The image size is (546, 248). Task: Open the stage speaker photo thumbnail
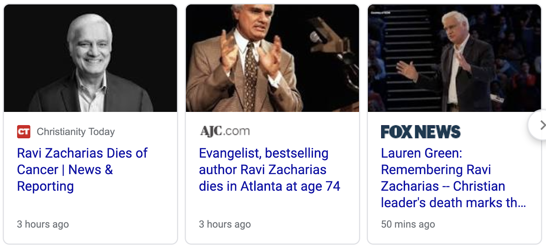454,58
